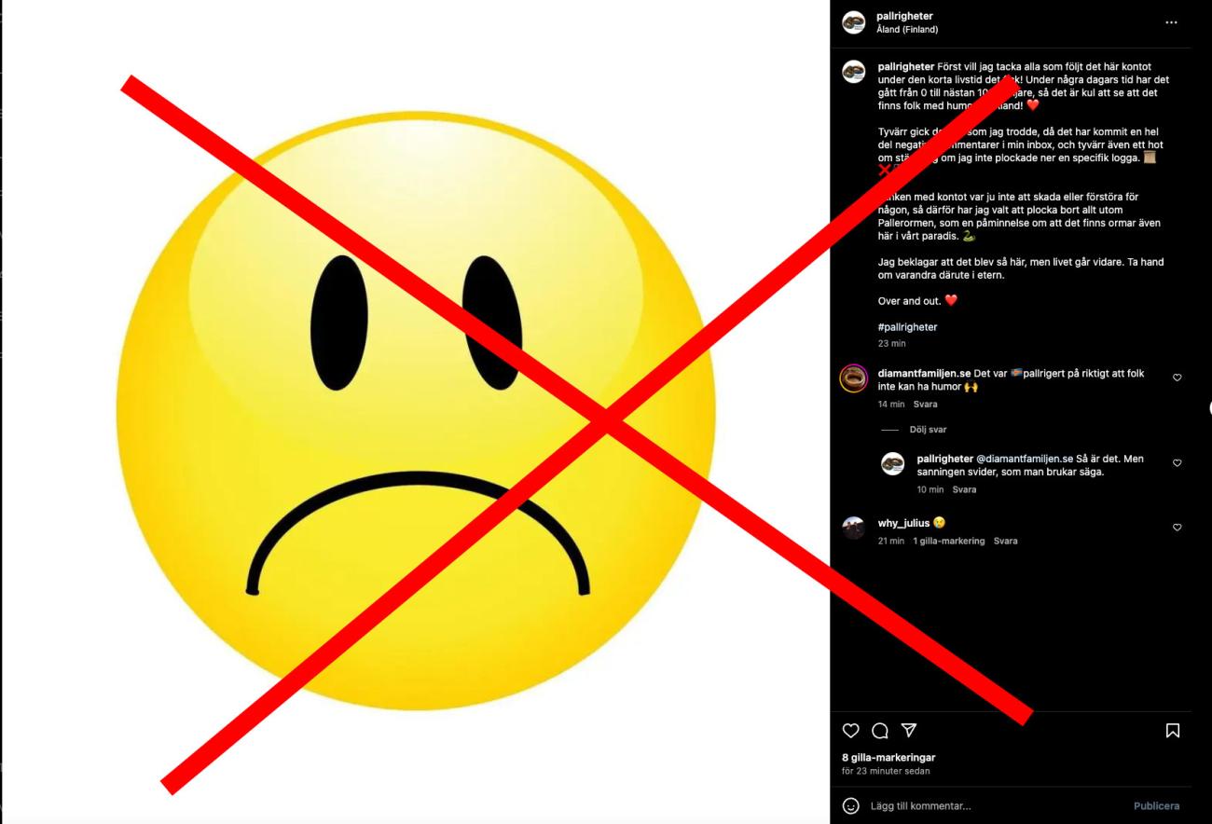The width and height of the screenshot is (1212, 824).
Task: Open the three-dot more options menu
Action: pos(1171,22)
